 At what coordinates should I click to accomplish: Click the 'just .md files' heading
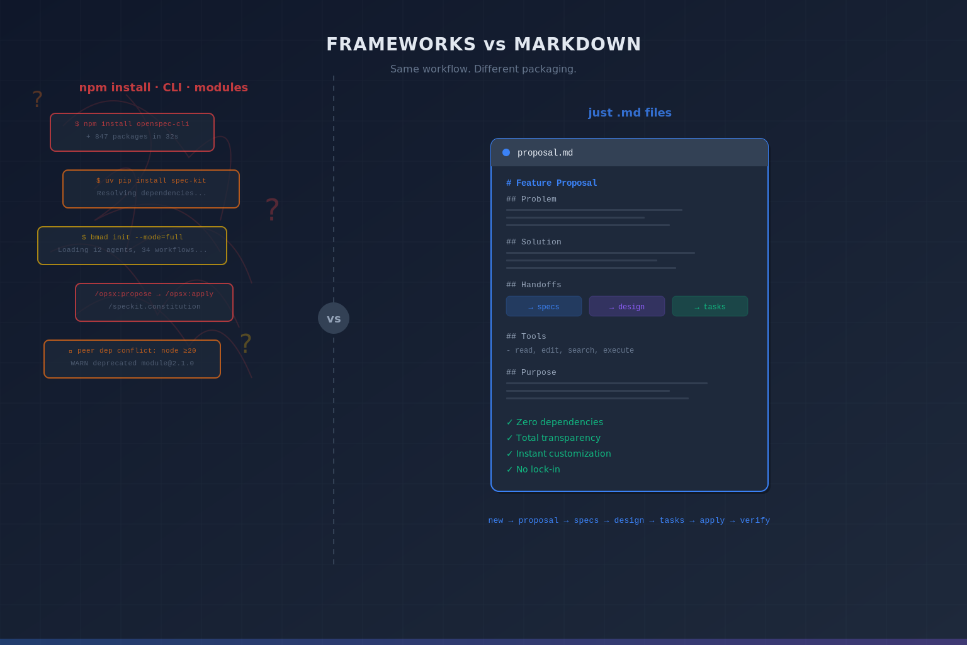630,113
